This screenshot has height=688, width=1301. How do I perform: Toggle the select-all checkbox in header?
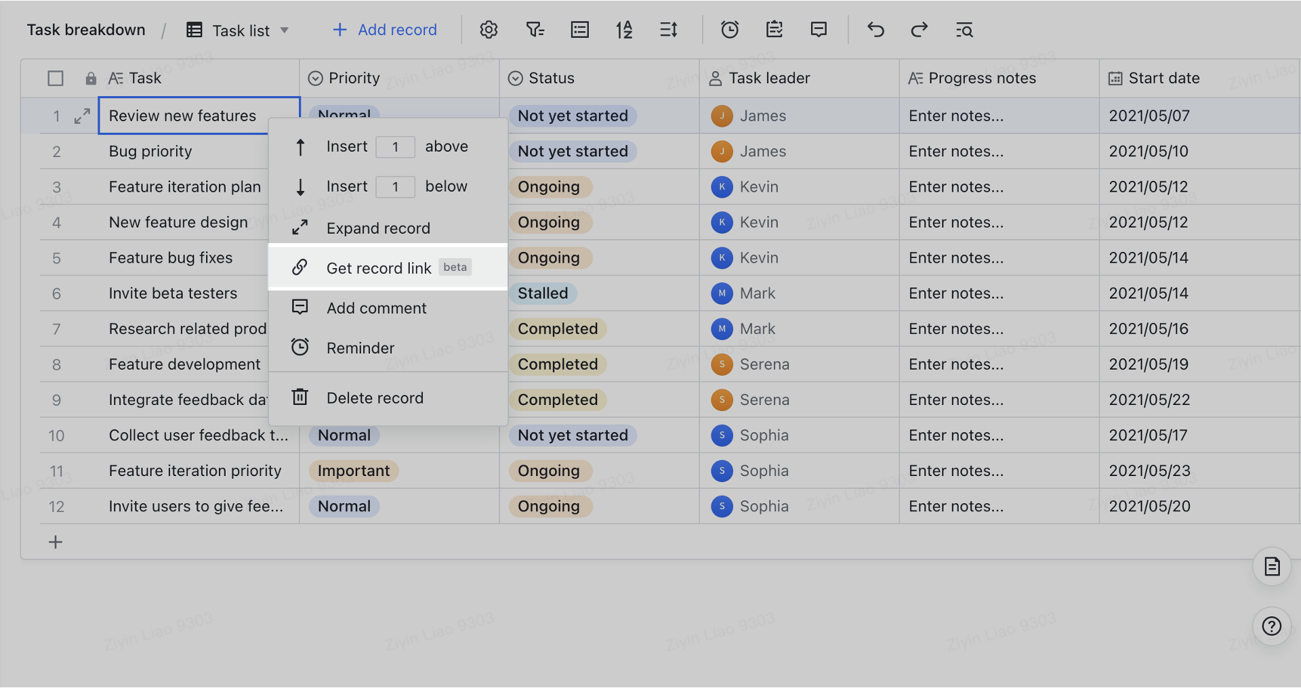[56, 79]
